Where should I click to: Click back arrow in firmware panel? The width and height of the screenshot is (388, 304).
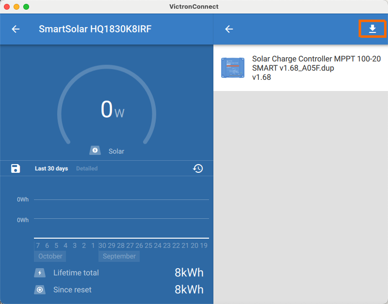click(229, 29)
